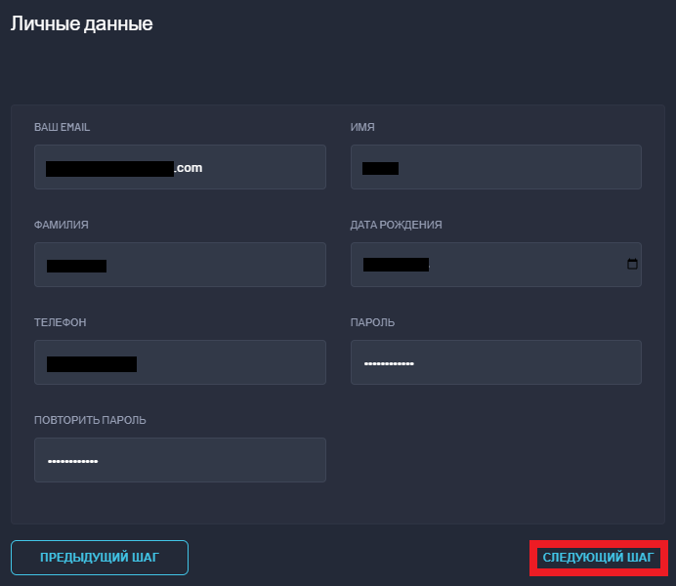Click the ПАРОЛЬ label text

372,322
